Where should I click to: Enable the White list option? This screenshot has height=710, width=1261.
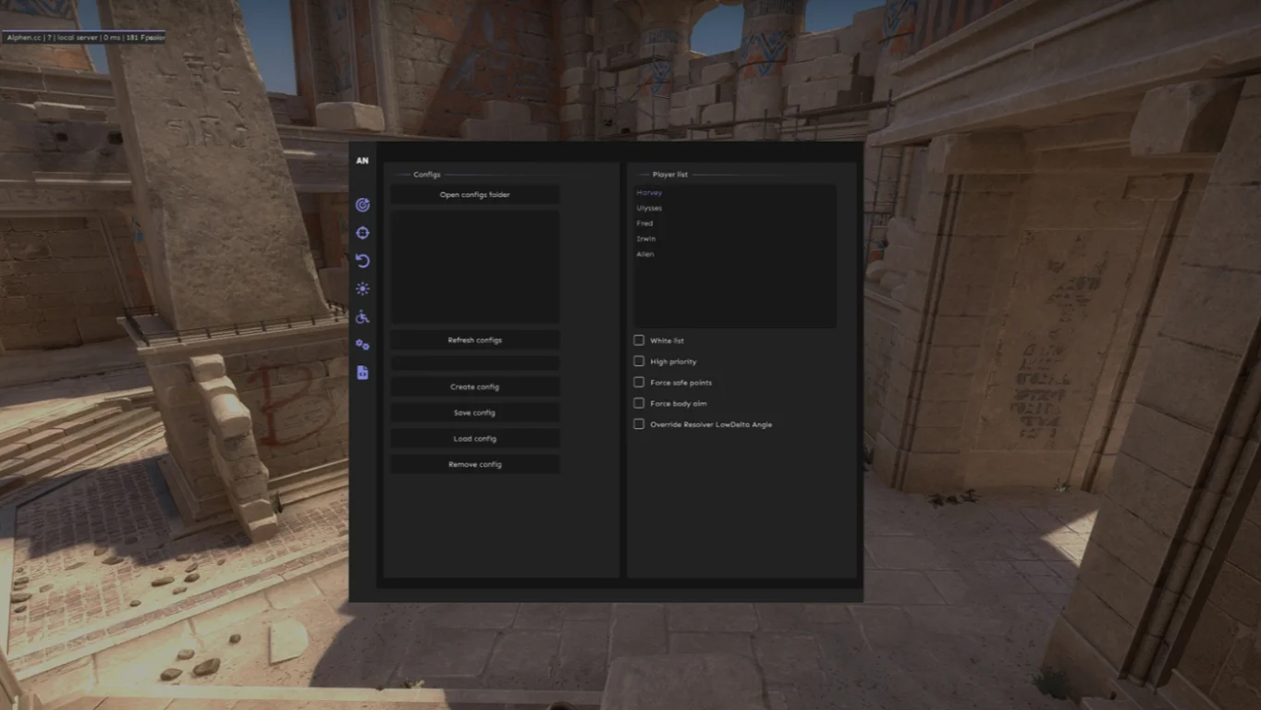click(x=638, y=339)
